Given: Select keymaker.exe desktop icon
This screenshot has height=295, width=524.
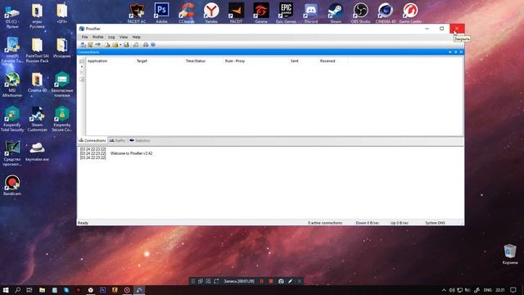Looking at the screenshot, I should coord(37,151).
